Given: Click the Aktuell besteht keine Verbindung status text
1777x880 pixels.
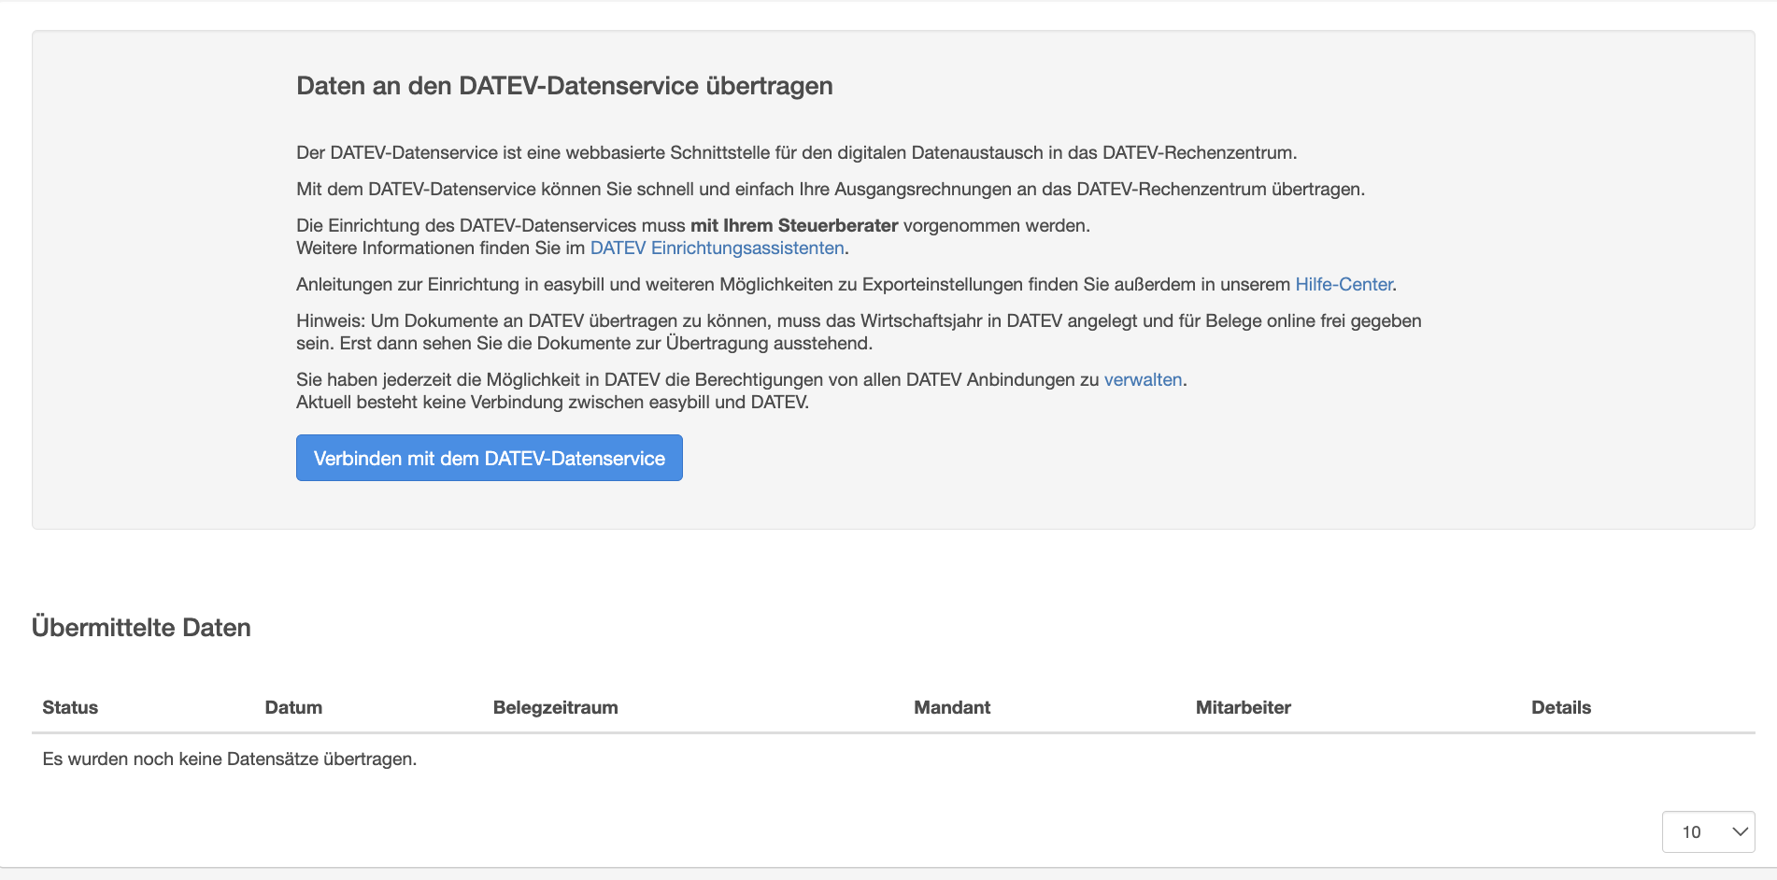Looking at the screenshot, I should point(552,402).
